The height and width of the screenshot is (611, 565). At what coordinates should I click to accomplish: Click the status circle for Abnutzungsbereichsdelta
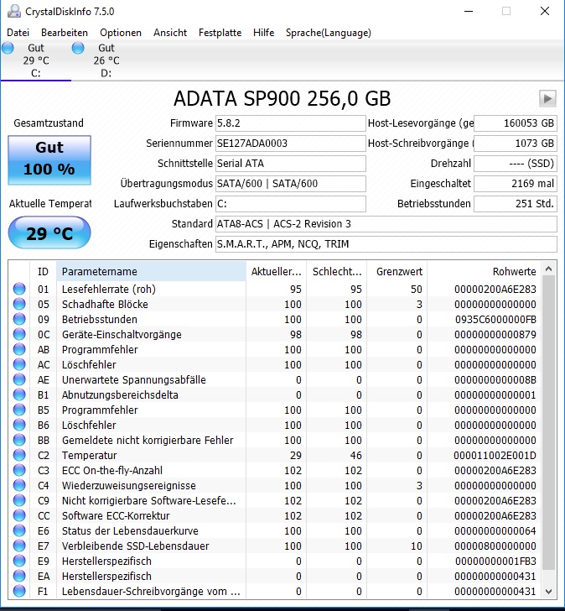pos(19,394)
